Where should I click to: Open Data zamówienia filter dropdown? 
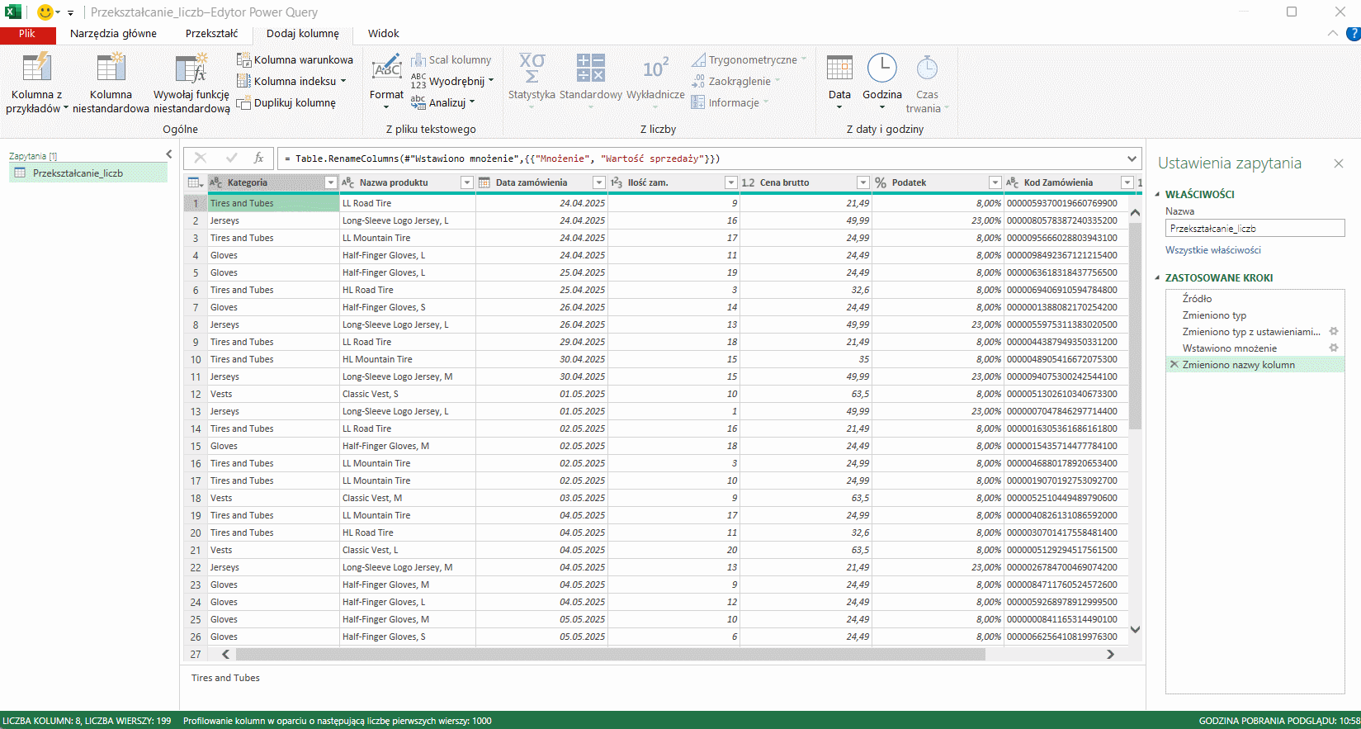pos(598,182)
